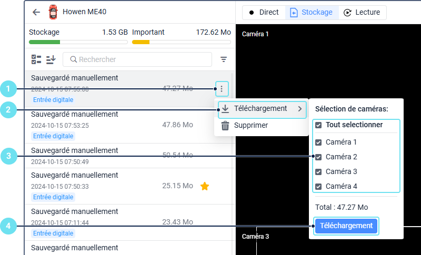Expand the Téléchargement submenu arrow
421x255 pixels.
click(300, 109)
